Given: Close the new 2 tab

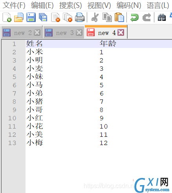Looking at the screenshot, I should pyautogui.click(x=37, y=33).
